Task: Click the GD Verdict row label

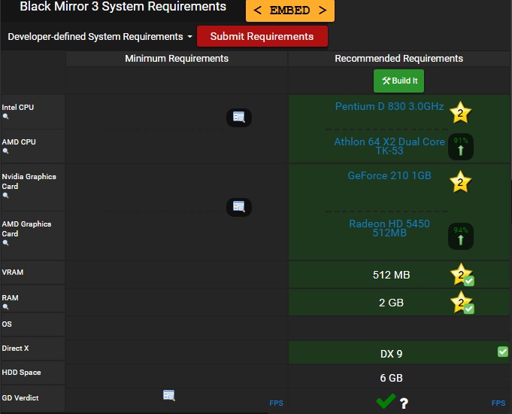Action: pos(20,398)
